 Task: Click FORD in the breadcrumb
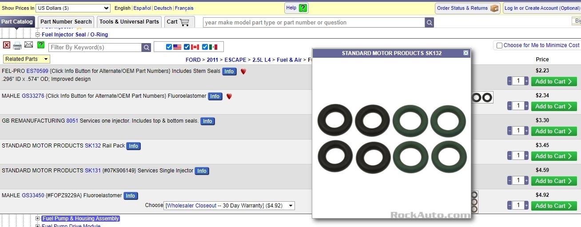[x=193, y=60]
